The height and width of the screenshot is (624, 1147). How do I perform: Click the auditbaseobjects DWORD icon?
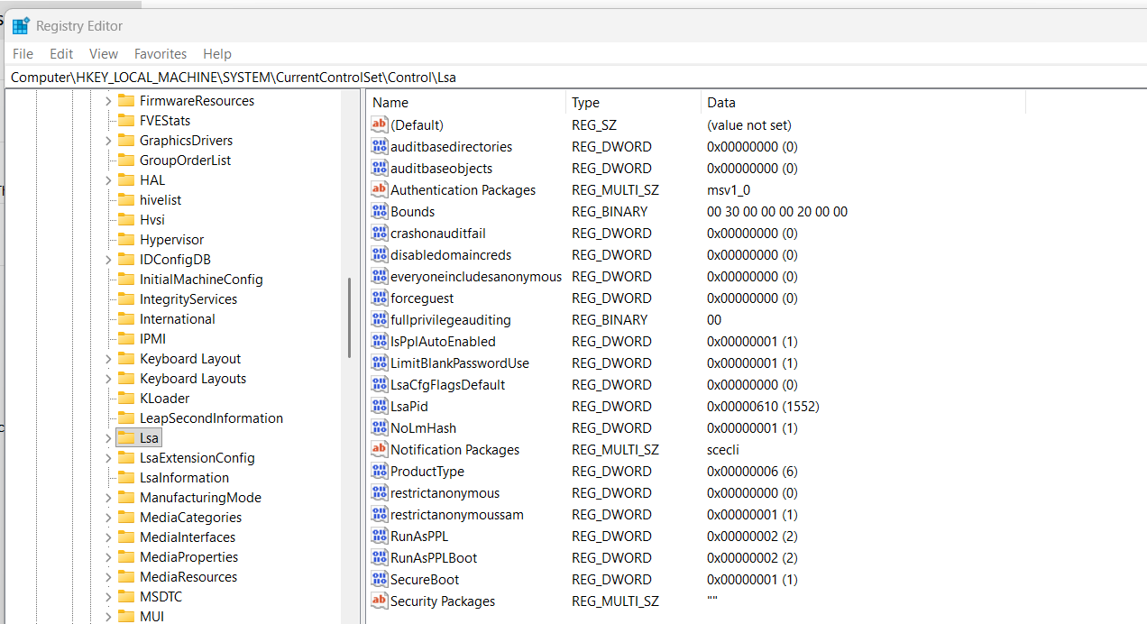point(380,169)
